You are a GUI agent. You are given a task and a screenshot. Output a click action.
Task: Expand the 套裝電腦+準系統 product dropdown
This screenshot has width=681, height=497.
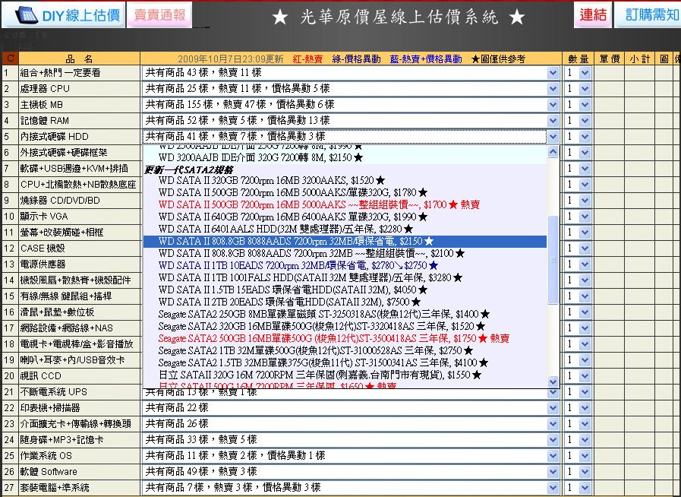click(x=553, y=488)
